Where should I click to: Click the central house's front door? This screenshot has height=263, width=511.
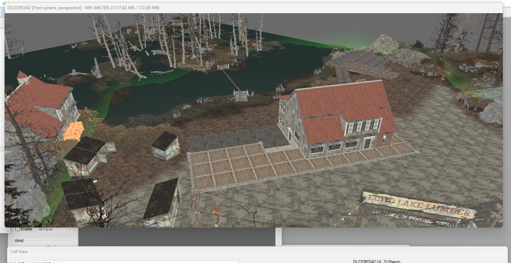tap(367, 144)
